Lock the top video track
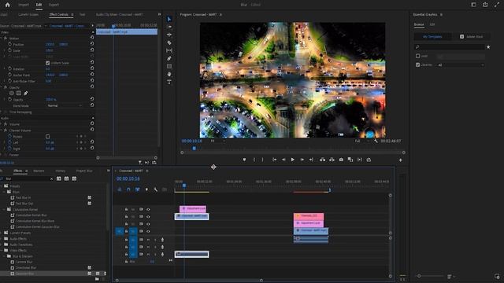Viewport: 504px width, 283px height. tap(126, 209)
